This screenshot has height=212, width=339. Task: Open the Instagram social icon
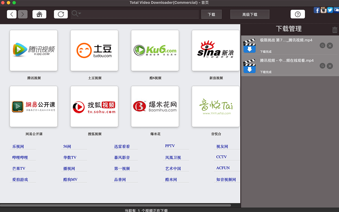point(323,10)
